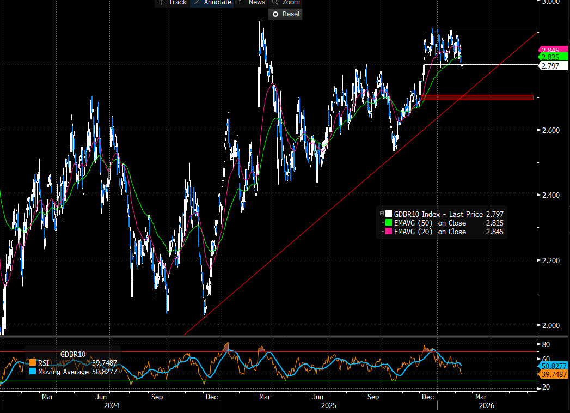
Task: Select the Annotate toolbar label
Action: [217, 2]
